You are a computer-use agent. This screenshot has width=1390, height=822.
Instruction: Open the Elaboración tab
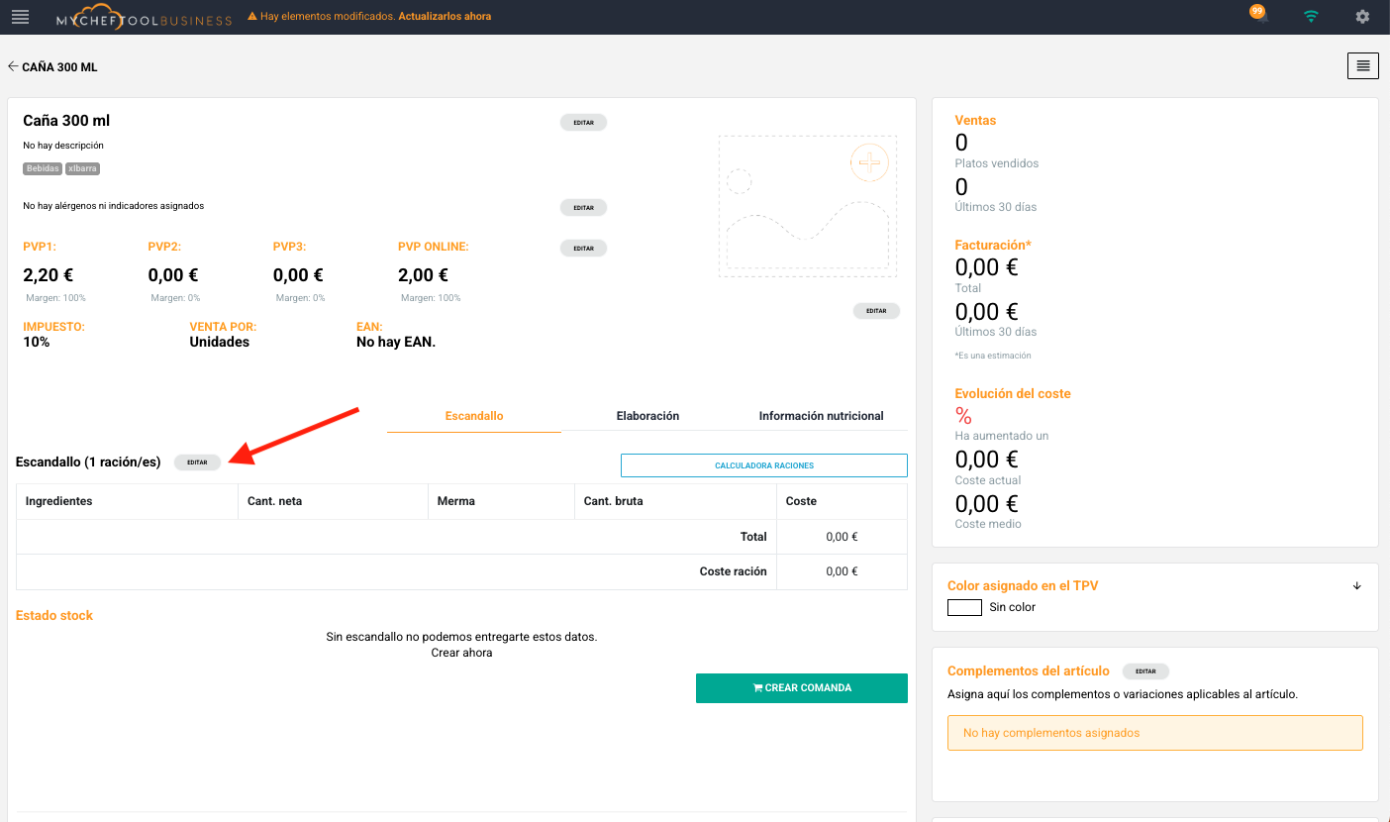(647, 416)
